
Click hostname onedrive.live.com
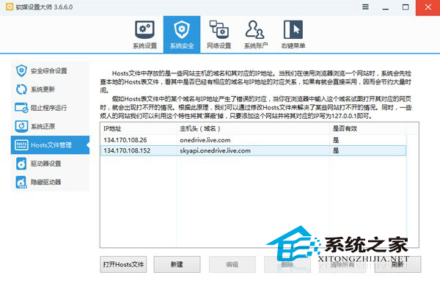click(x=205, y=140)
